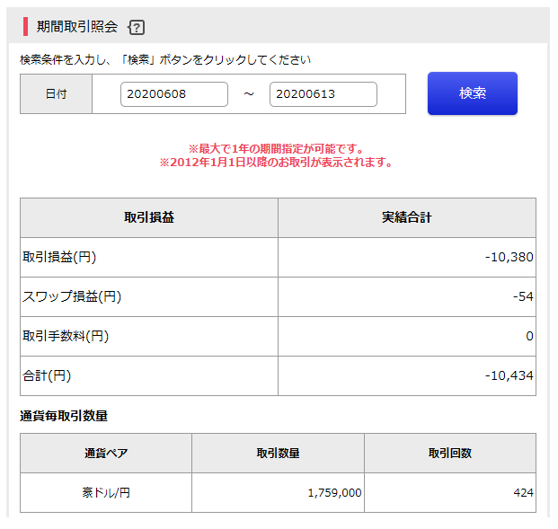The image size is (558, 529).
Task: Click the -54 swap value
Action: coord(523,296)
